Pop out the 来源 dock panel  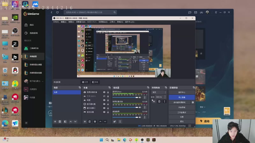109,88
